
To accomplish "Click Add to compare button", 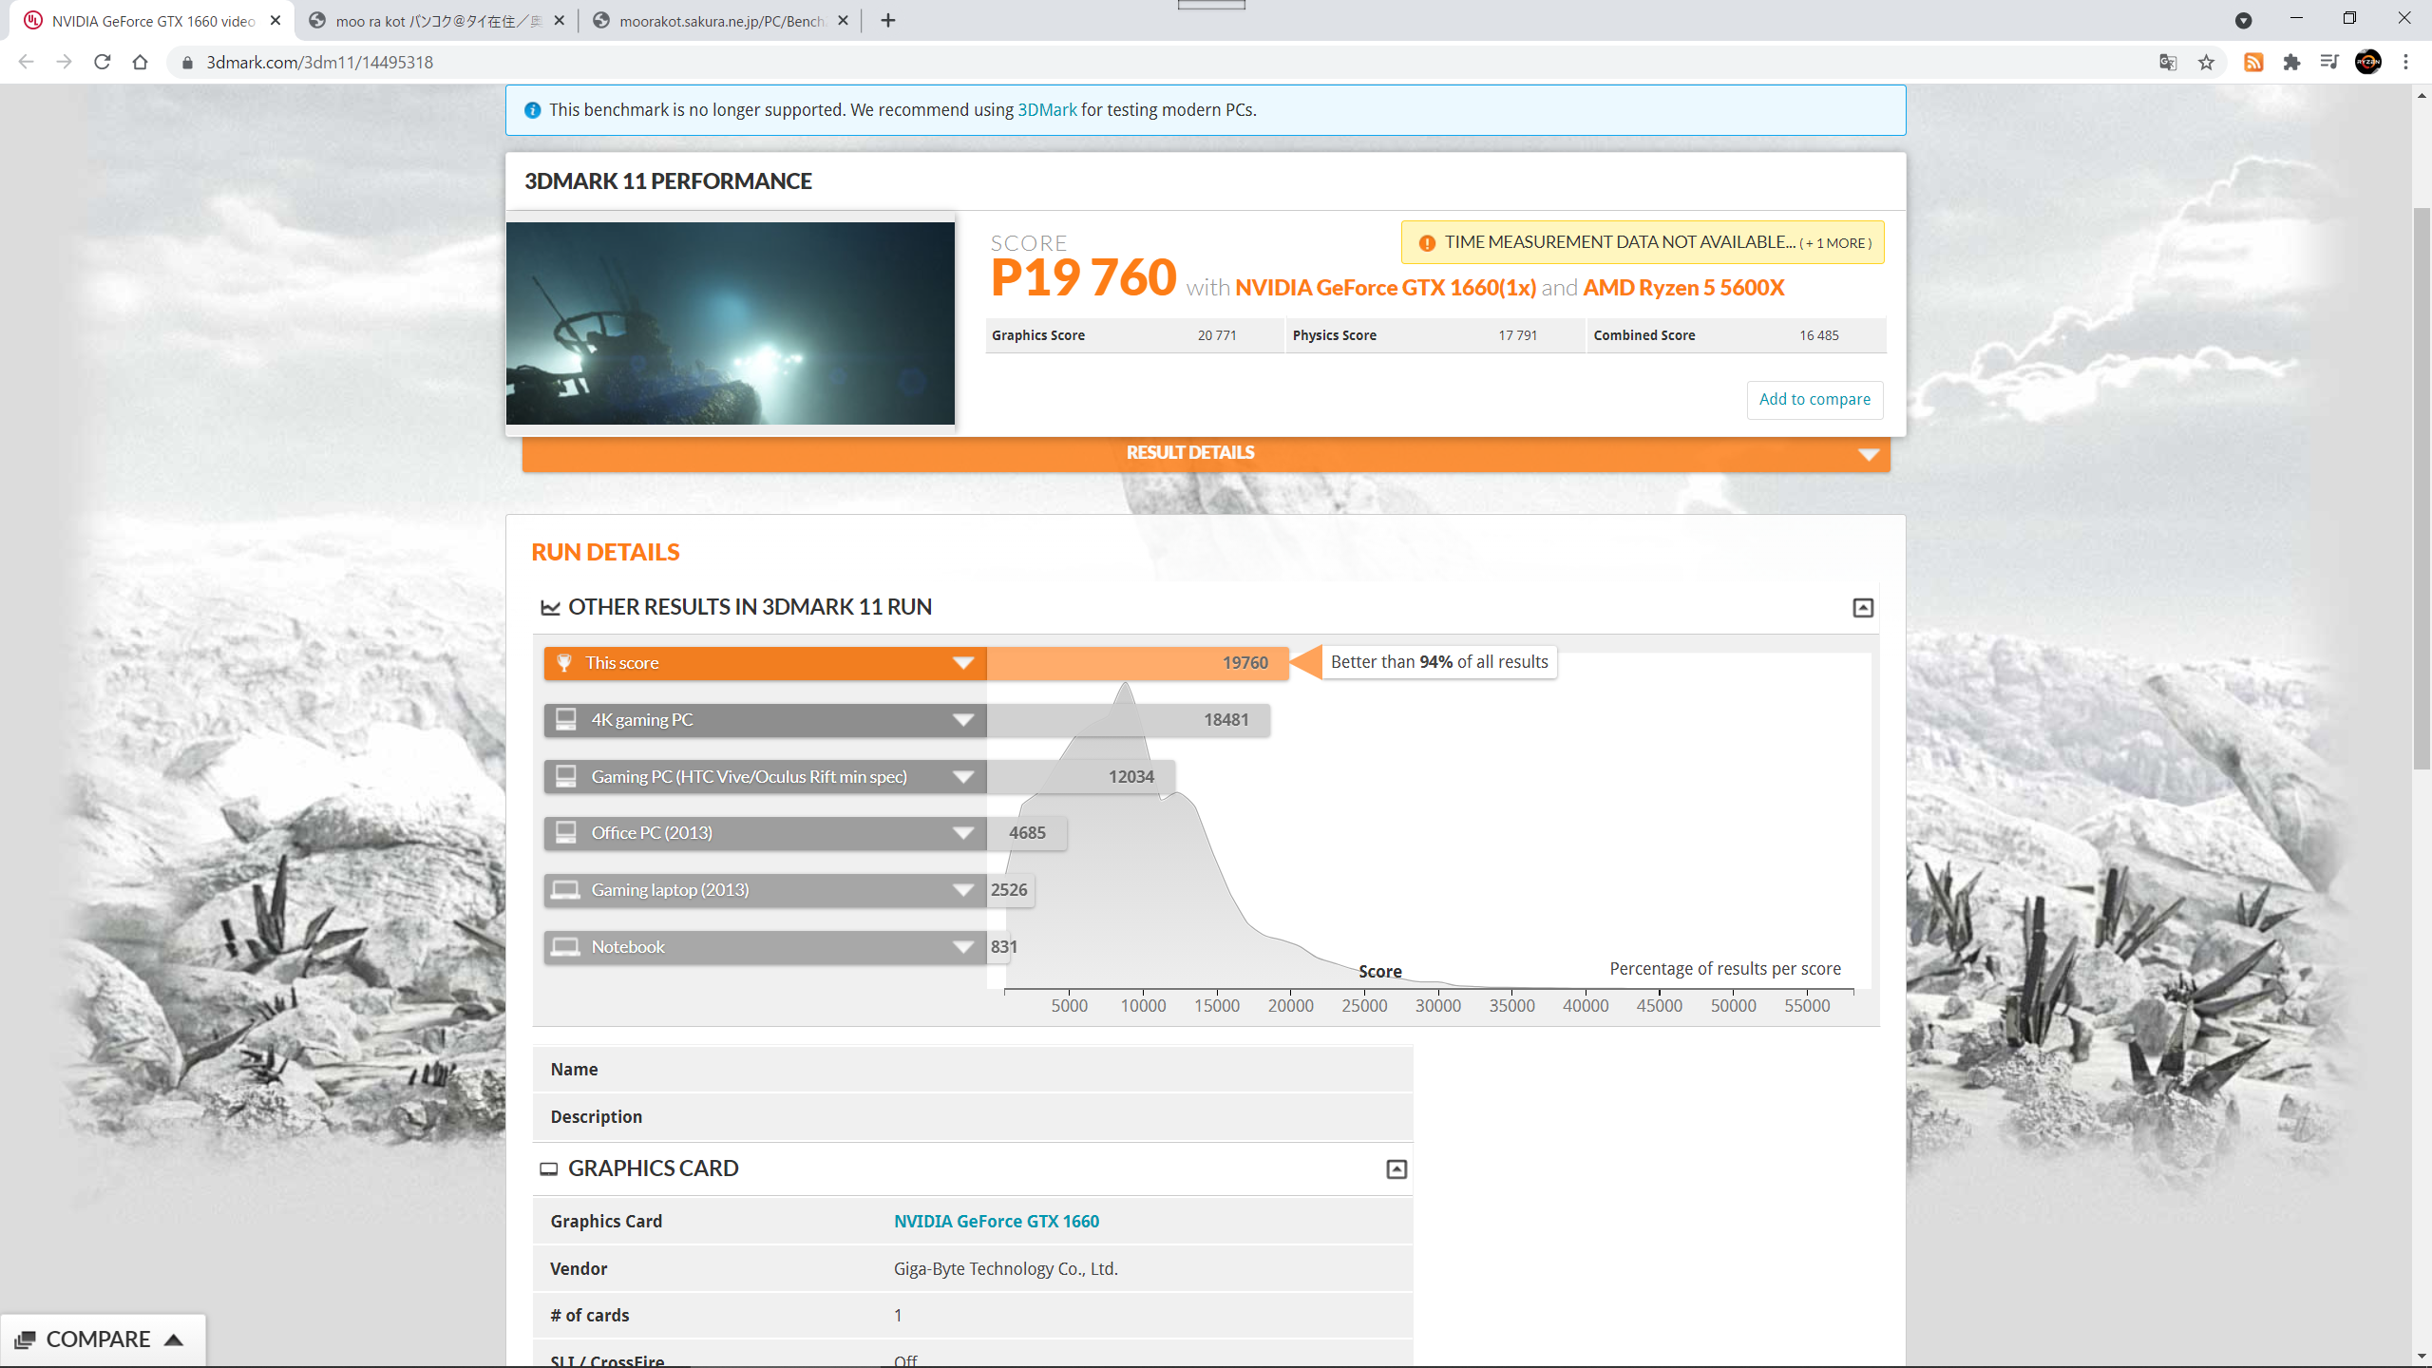I will pos(1814,399).
